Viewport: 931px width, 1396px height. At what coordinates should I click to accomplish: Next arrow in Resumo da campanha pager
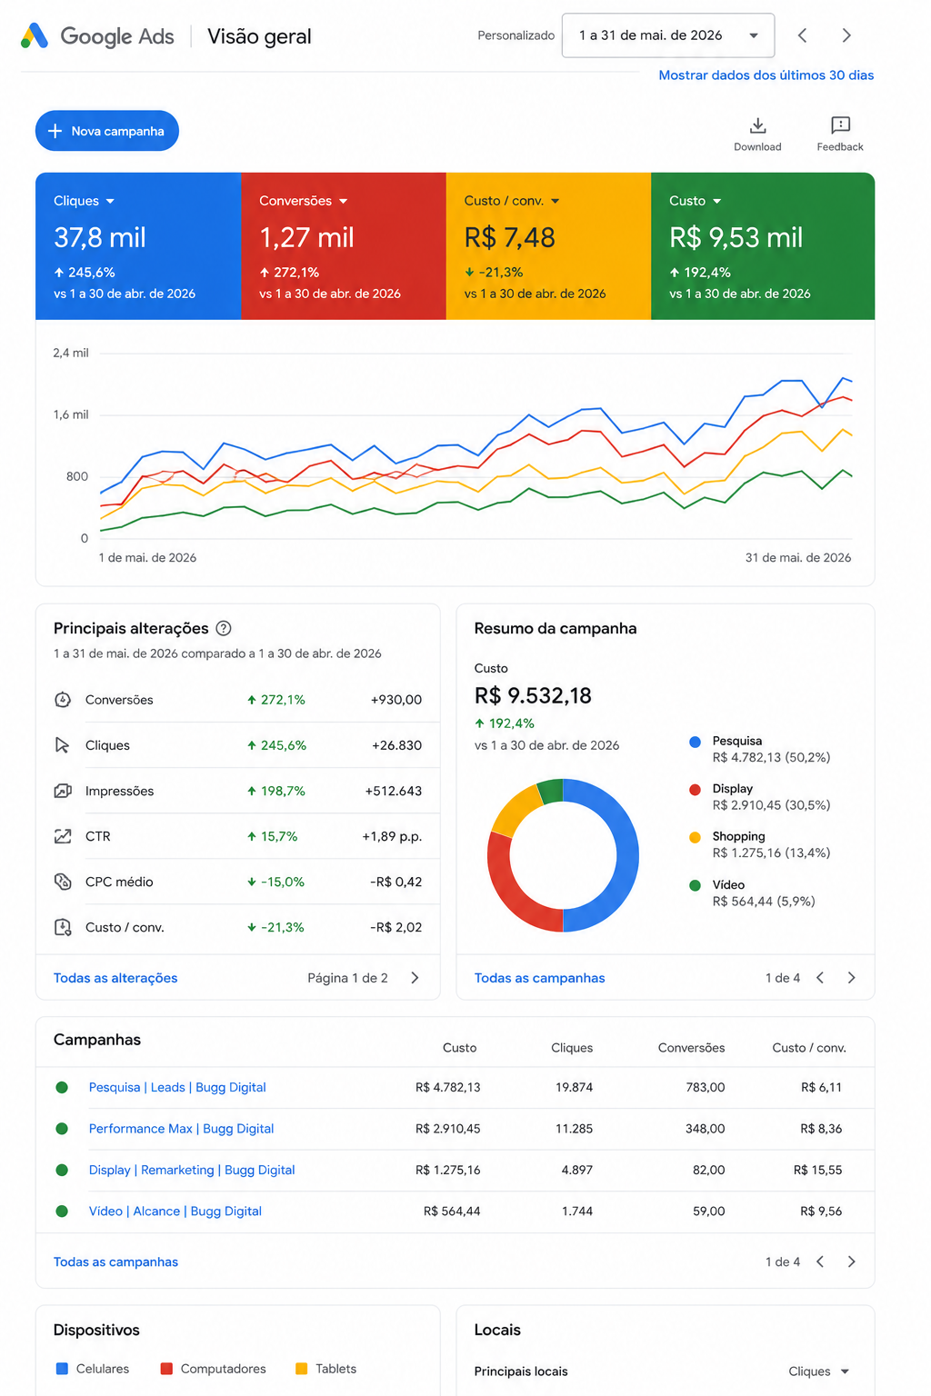(851, 978)
